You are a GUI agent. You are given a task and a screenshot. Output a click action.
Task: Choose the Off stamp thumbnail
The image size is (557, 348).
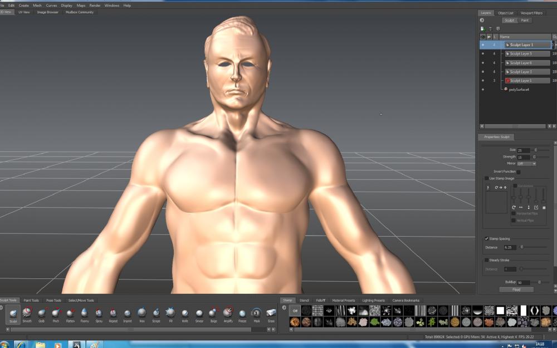coord(295,311)
